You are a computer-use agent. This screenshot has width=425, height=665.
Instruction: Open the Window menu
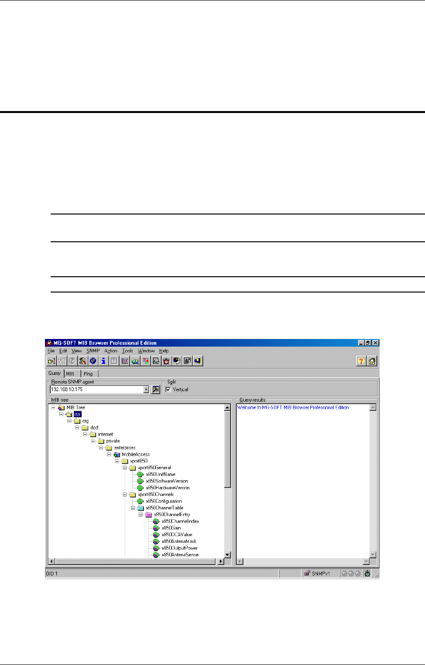point(146,351)
